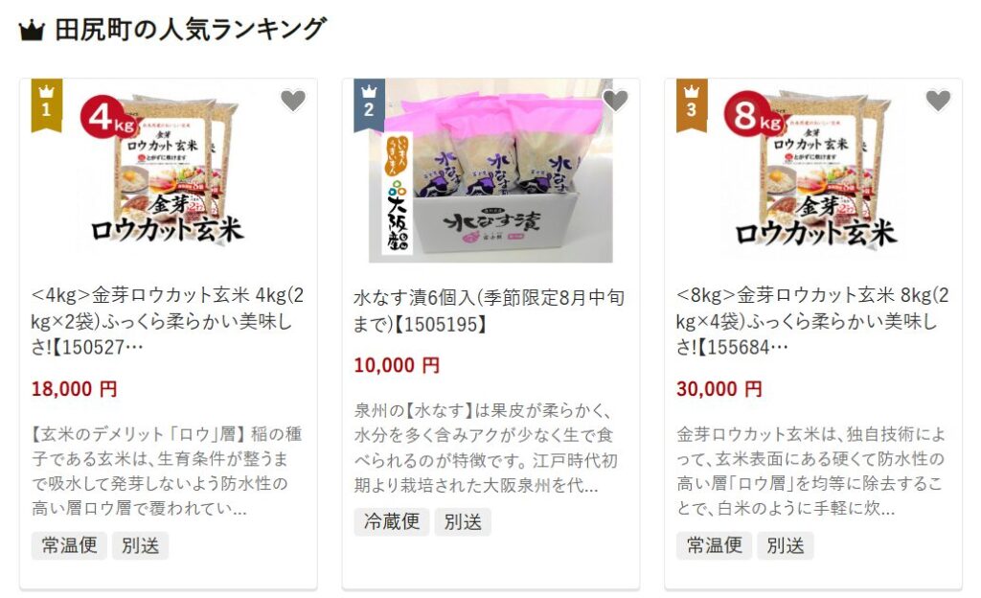Image resolution: width=981 pixels, height=598 pixels.
Task: Select 冷蔵便 tag on 水なす漬 card
Action: pos(392,521)
